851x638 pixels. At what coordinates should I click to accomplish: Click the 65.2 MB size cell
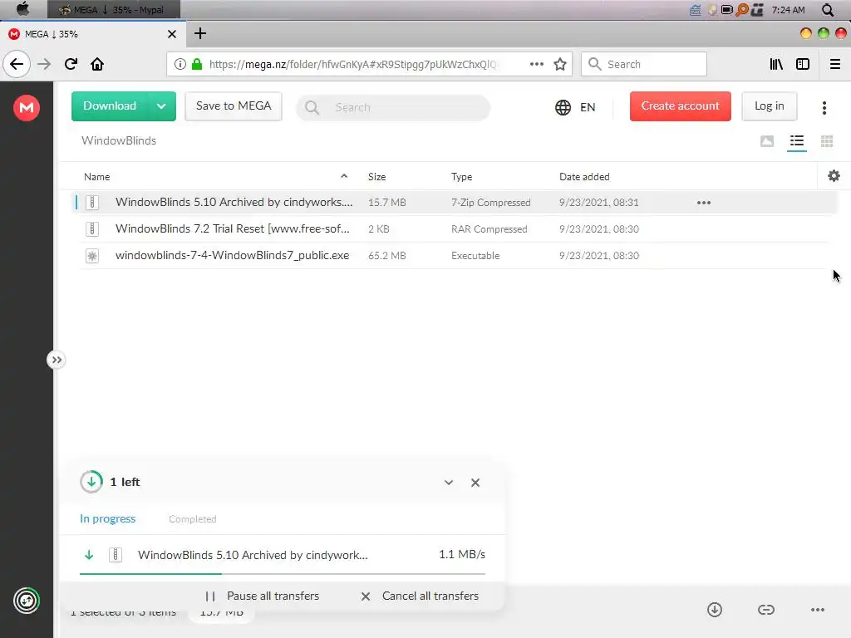[387, 256]
